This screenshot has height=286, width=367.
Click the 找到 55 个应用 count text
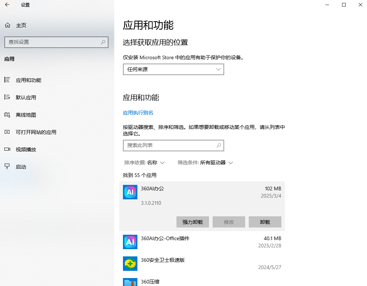[140, 175]
